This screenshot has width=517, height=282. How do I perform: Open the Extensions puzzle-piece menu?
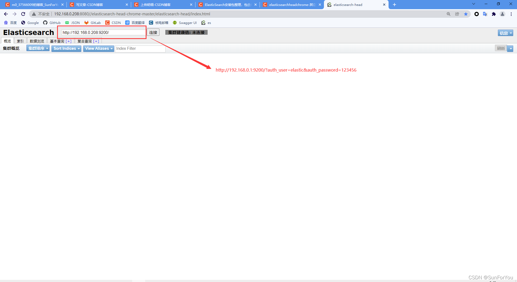point(494,14)
